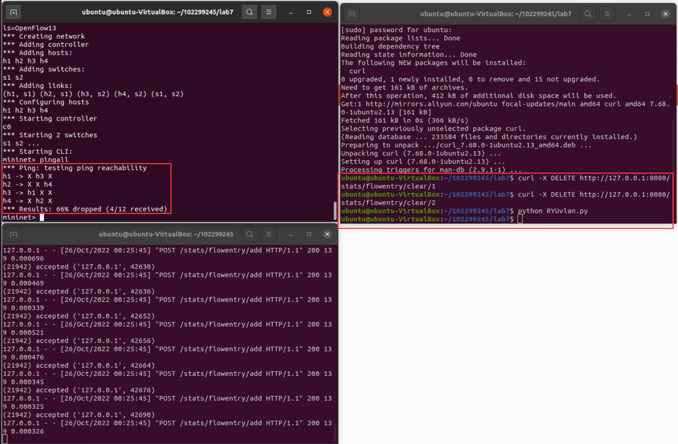This screenshot has height=444, width=678.
Task: Click the 'h2 -> X X h4' ping result
Action: 27,184
